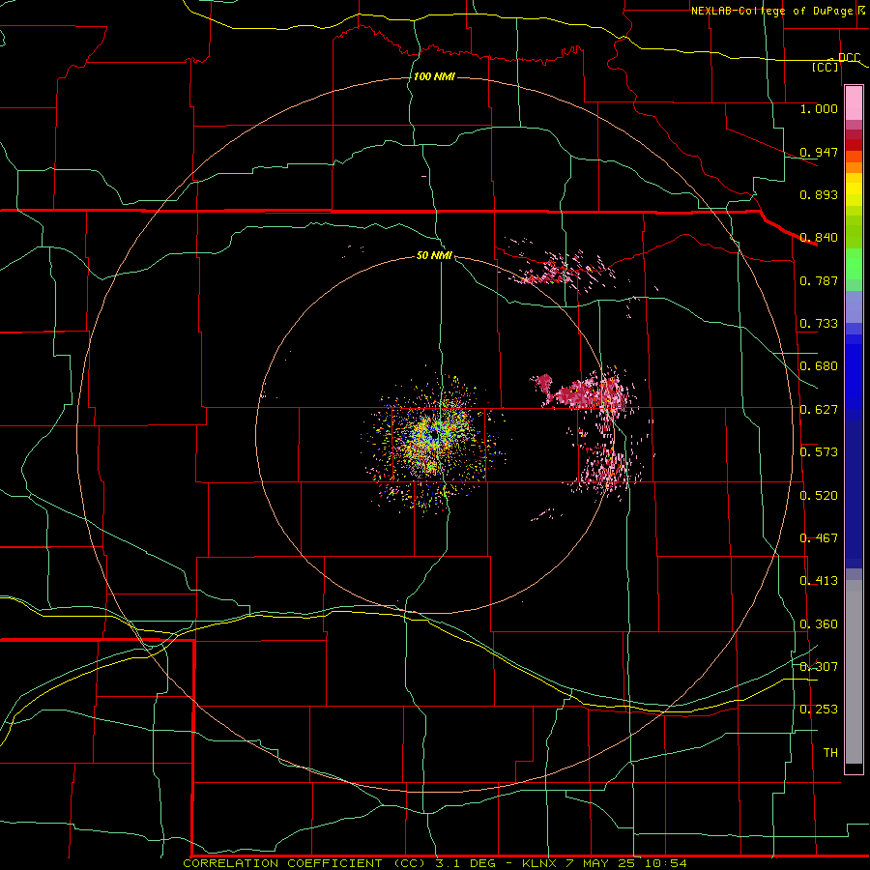Click the TH threshold label in legend
This screenshot has width=870, height=870.
[830, 753]
